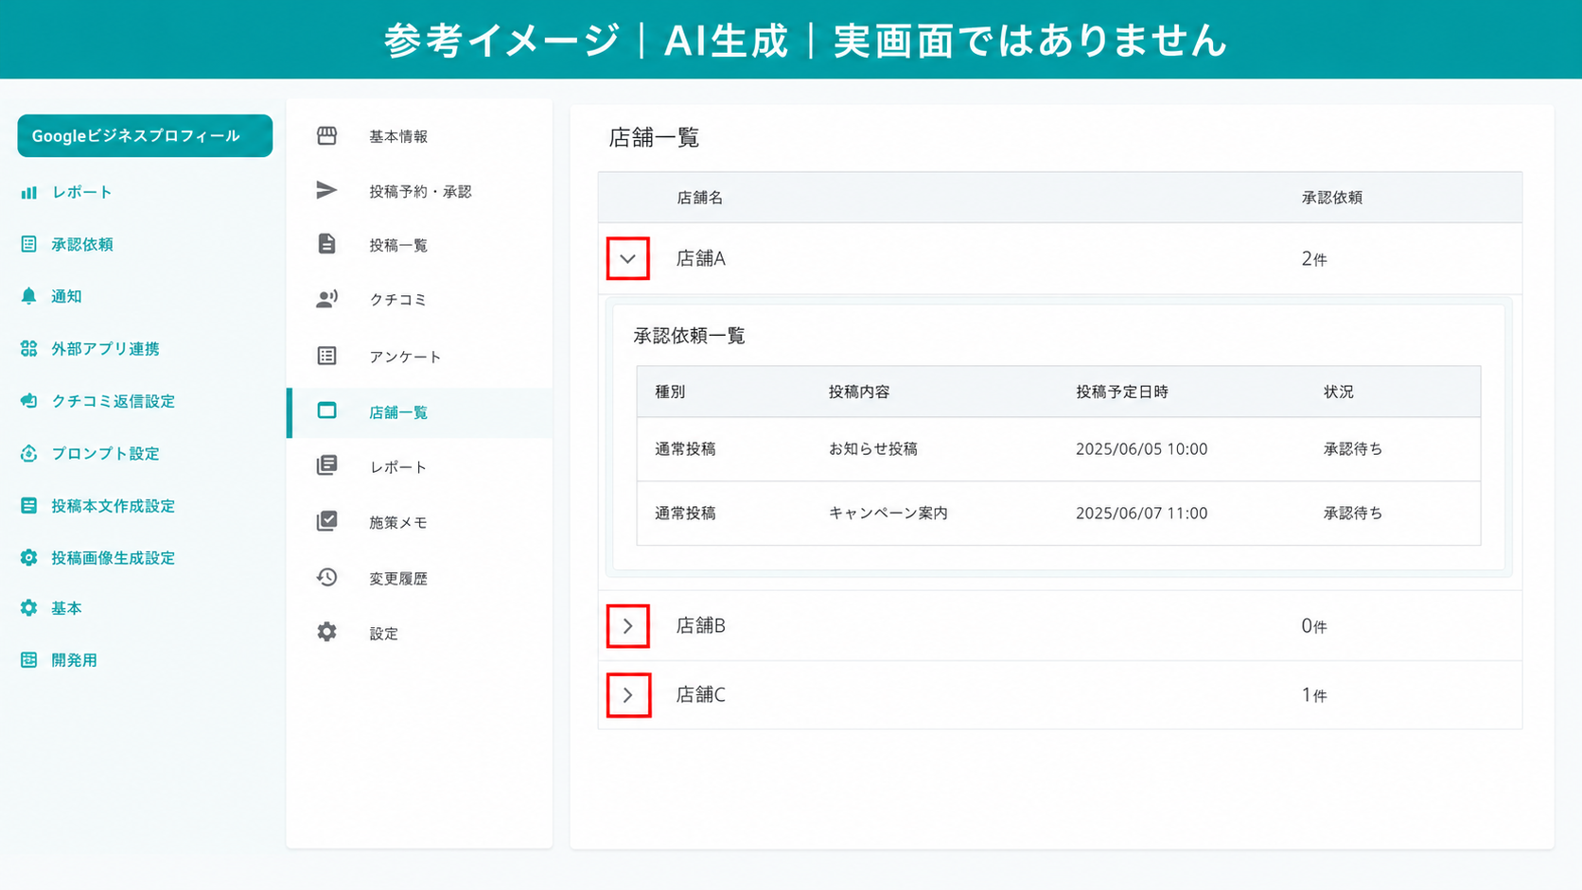Viewport: 1582px width, 890px height.
Task: Click the apps icon beside 外部アプリ連携
Action: click(x=29, y=348)
